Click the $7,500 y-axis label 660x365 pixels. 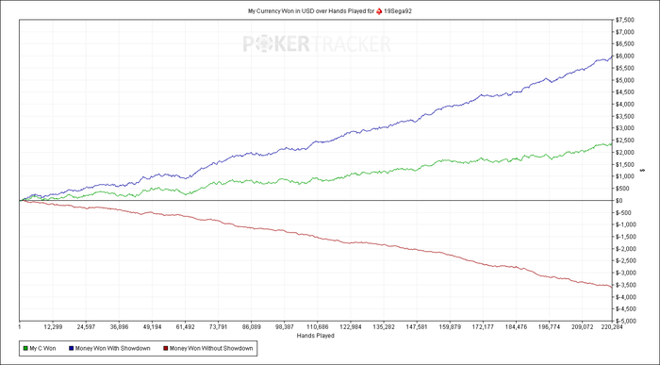625,20
